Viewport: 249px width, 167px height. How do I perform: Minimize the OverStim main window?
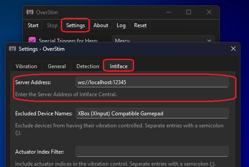(x=169, y=12)
